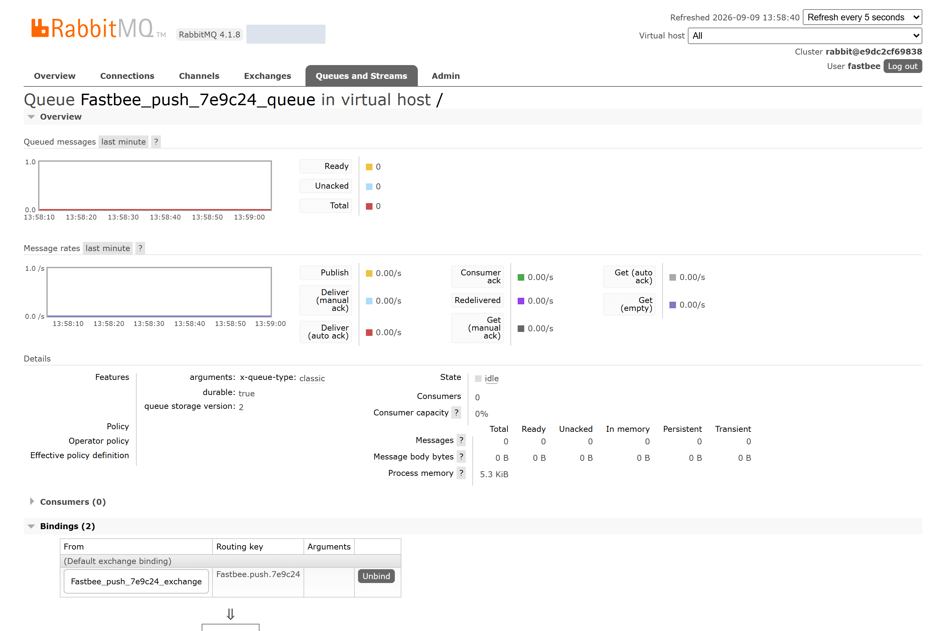Image resolution: width=946 pixels, height=631 pixels.
Task: Click the red Total color swatch
Action: pos(369,206)
